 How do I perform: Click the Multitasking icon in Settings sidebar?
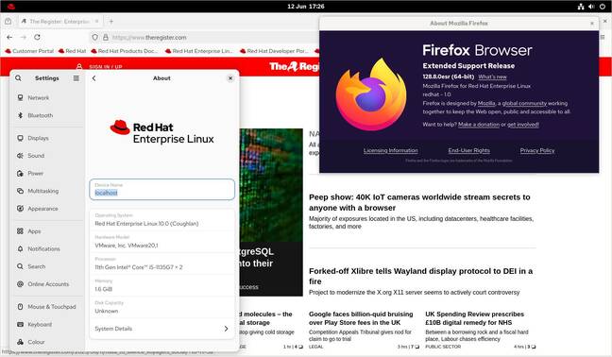20,191
